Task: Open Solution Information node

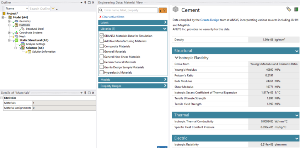Action: pyautogui.click(x=44, y=52)
